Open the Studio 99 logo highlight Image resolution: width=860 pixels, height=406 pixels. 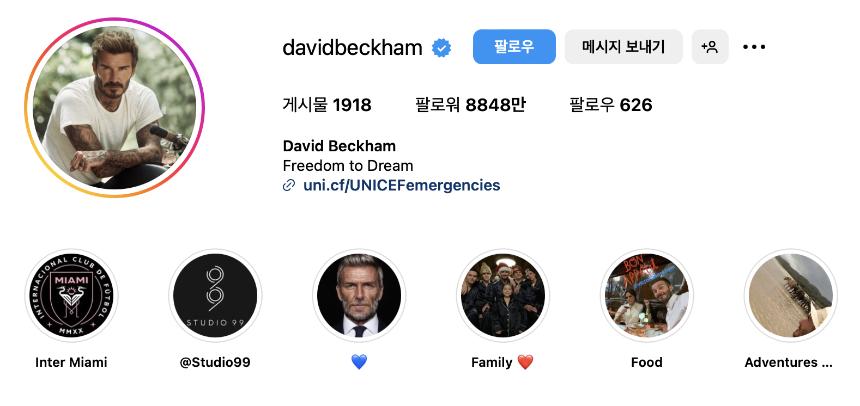click(215, 296)
